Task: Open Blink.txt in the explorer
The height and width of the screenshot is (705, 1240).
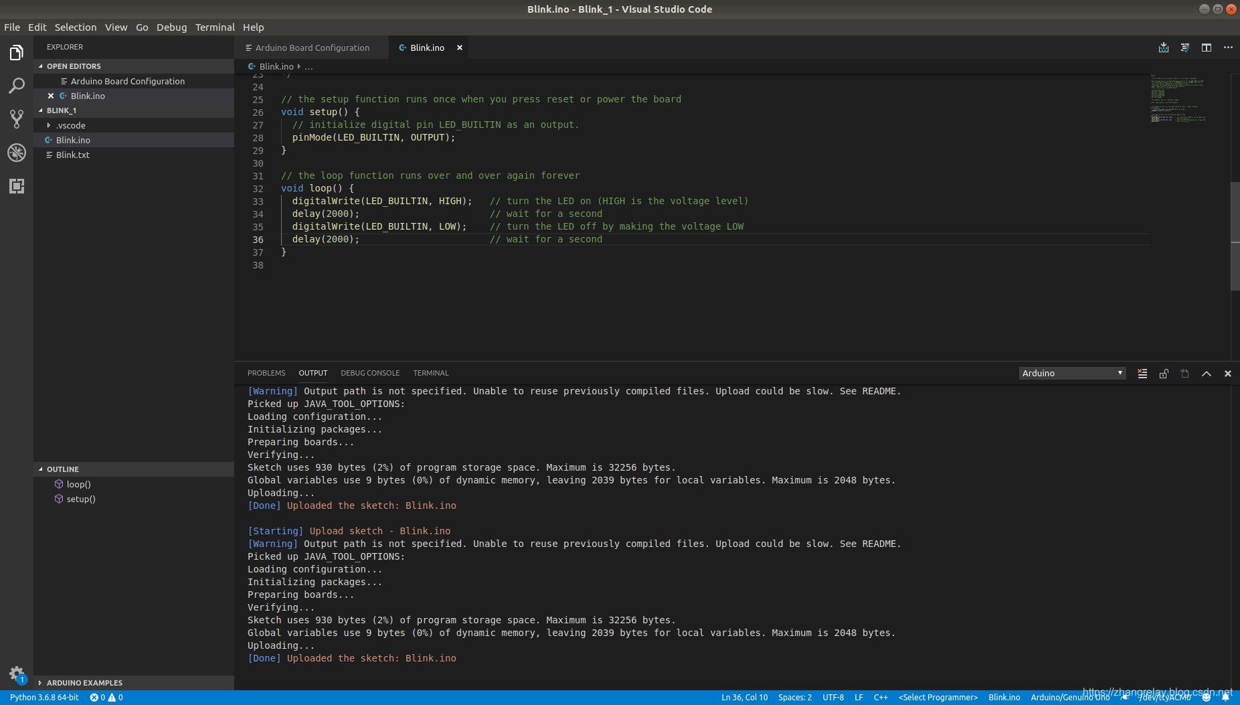Action: tap(134, 155)
